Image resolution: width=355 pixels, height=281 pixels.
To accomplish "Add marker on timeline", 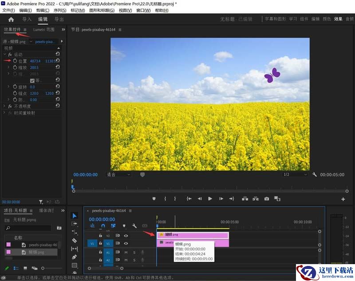I will point(124,226).
